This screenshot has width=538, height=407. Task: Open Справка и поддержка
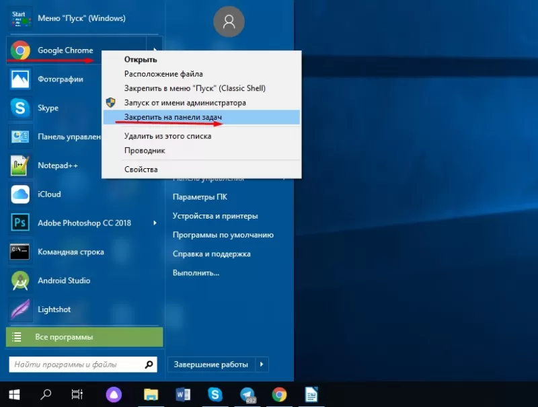(211, 254)
